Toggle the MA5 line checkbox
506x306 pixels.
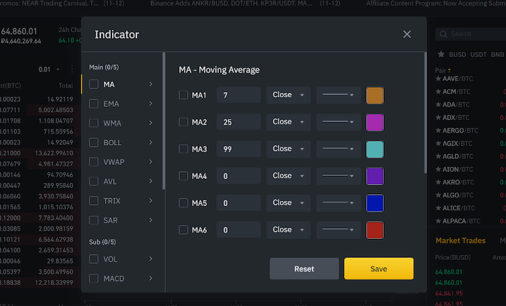(x=183, y=203)
